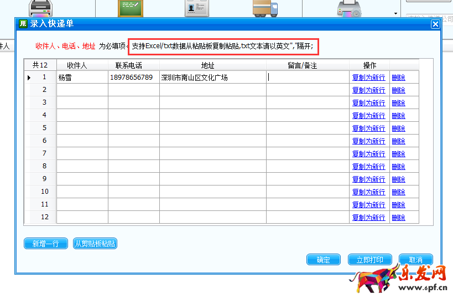
Task: Click the empty 收件人 cell in row 2
Action: click(82, 90)
